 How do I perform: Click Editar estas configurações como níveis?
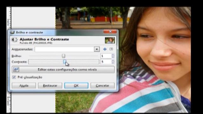[x=63, y=70]
